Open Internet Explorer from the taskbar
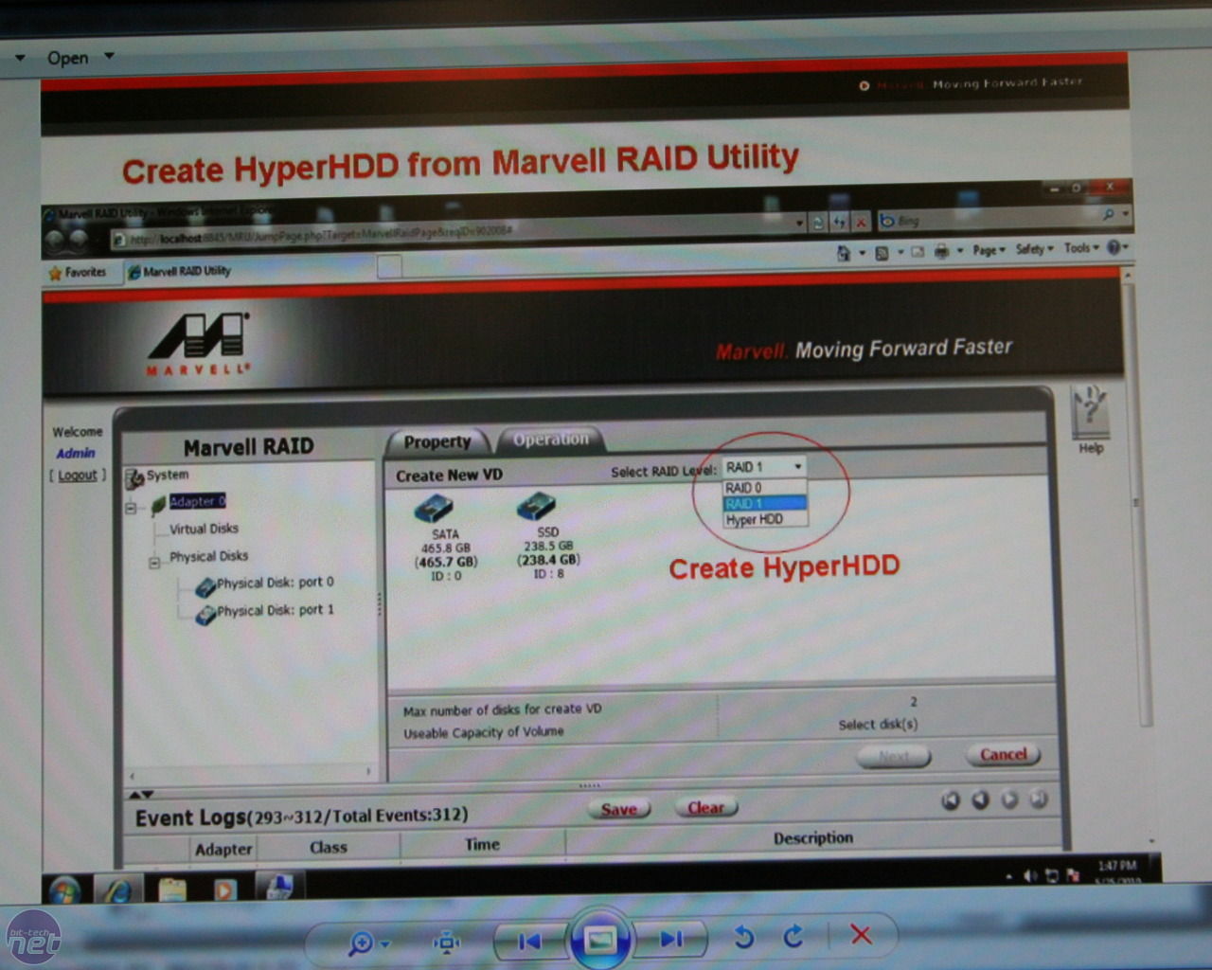1212x970 pixels. 118,890
